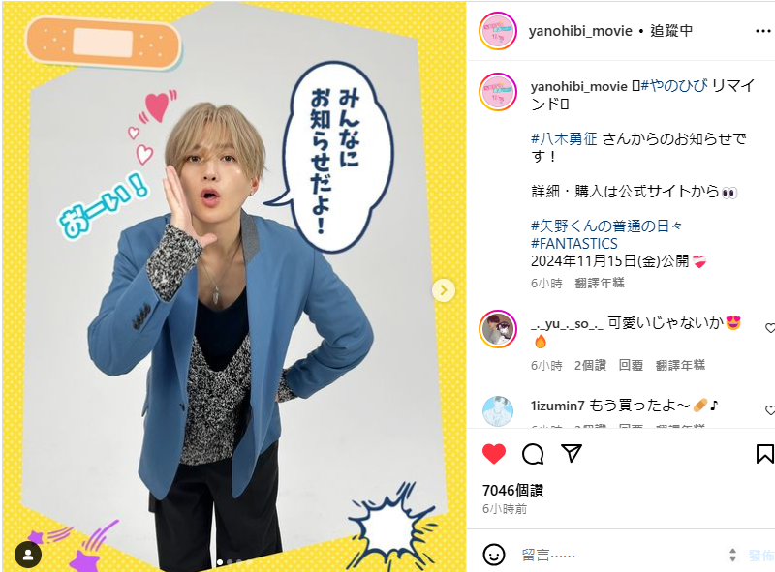The height and width of the screenshot is (572, 775).
Task: Unlike the post using the red heart icon
Action: 494,454
